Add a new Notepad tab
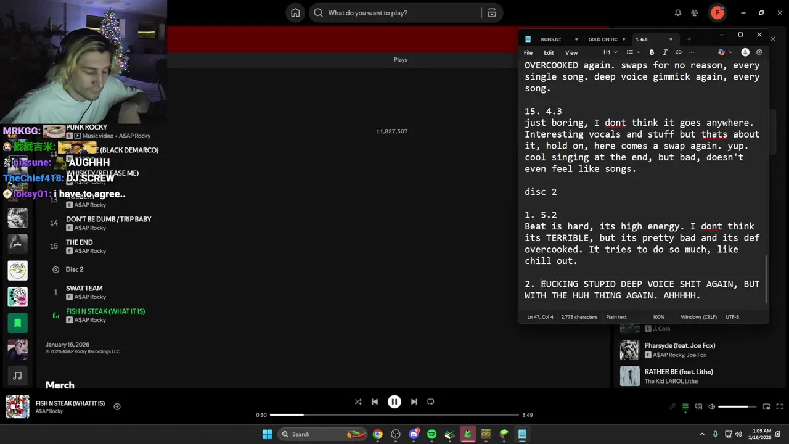This screenshot has width=789, height=444. click(689, 39)
